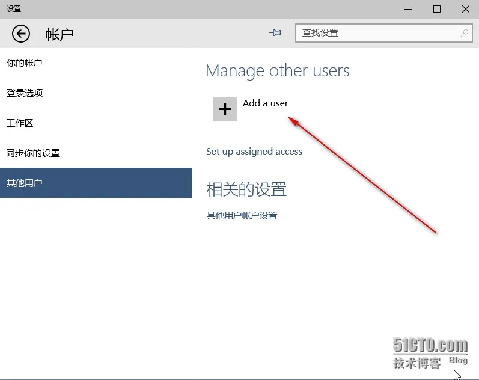This screenshot has height=380, width=479.
Task: Select 登录选项 in the sidebar
Action: tap(96, 93)
